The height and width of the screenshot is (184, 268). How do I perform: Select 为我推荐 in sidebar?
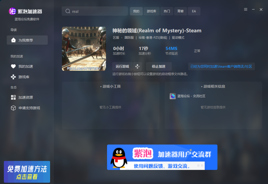coord(27,40)
